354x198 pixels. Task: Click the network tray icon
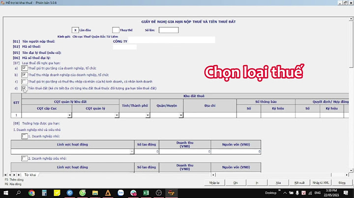pyautogui.click(x=310, y=193)
